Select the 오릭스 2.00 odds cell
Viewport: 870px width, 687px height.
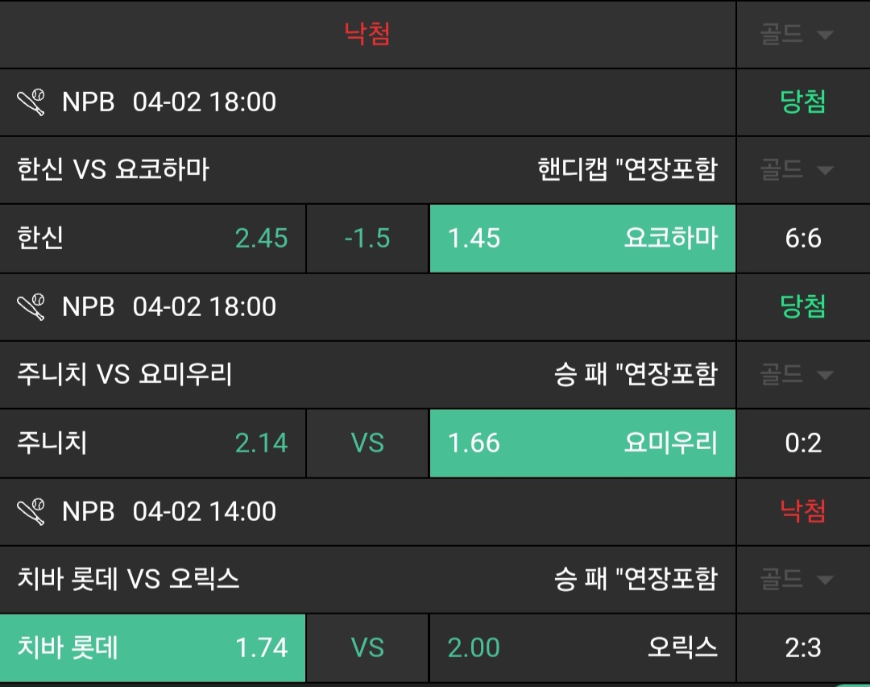pos(582,648)
